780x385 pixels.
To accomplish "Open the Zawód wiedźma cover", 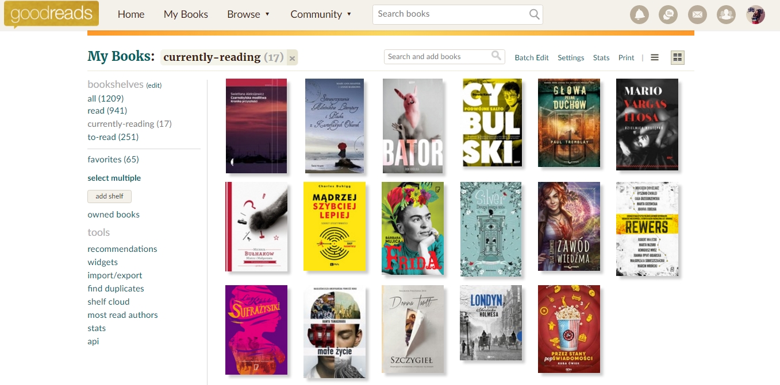I will pos(569,226).
